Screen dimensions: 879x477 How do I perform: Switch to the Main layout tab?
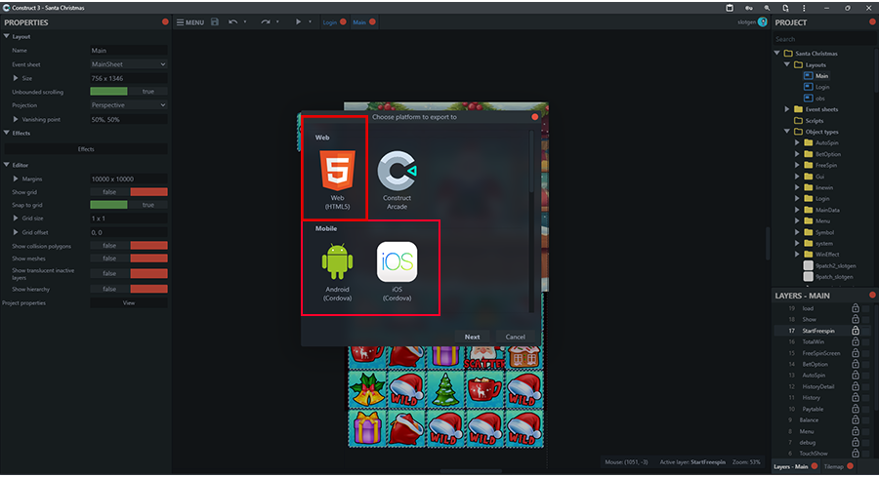pos(359,22)
